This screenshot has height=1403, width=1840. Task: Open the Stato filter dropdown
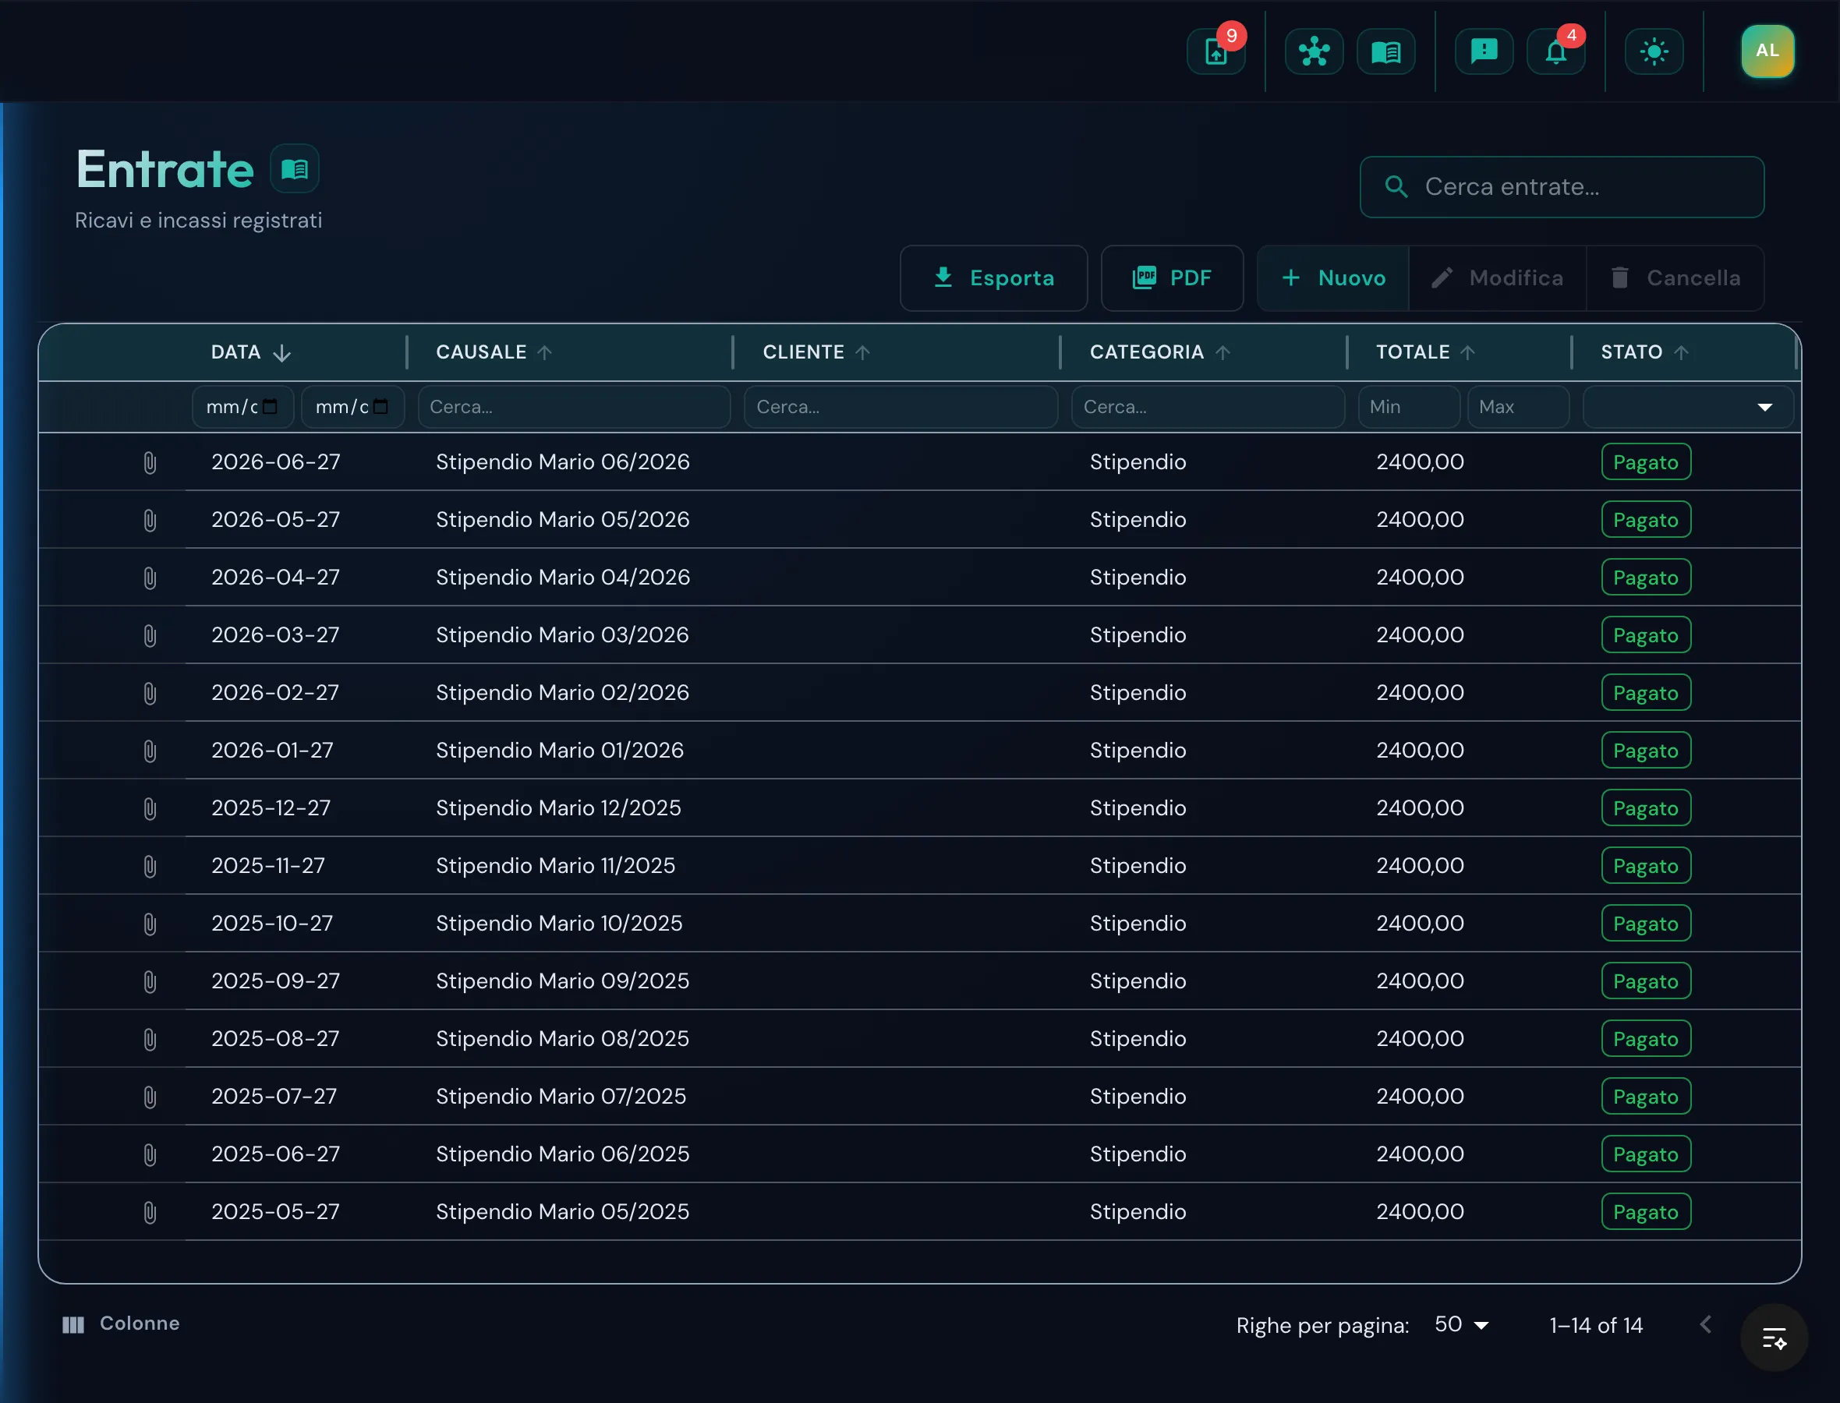pyautogui.click(x=1688, y=407)
